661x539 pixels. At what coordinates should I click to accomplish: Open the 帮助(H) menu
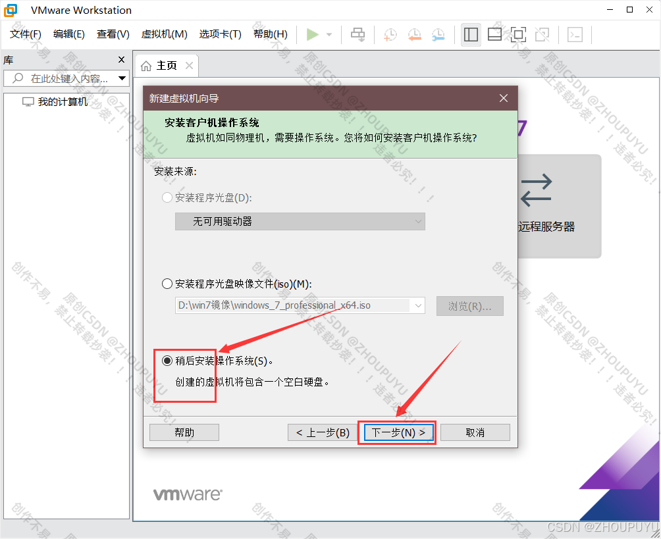click(270, 34)
